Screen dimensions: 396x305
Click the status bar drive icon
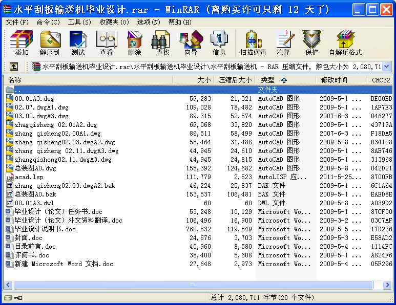pos(8,298)
